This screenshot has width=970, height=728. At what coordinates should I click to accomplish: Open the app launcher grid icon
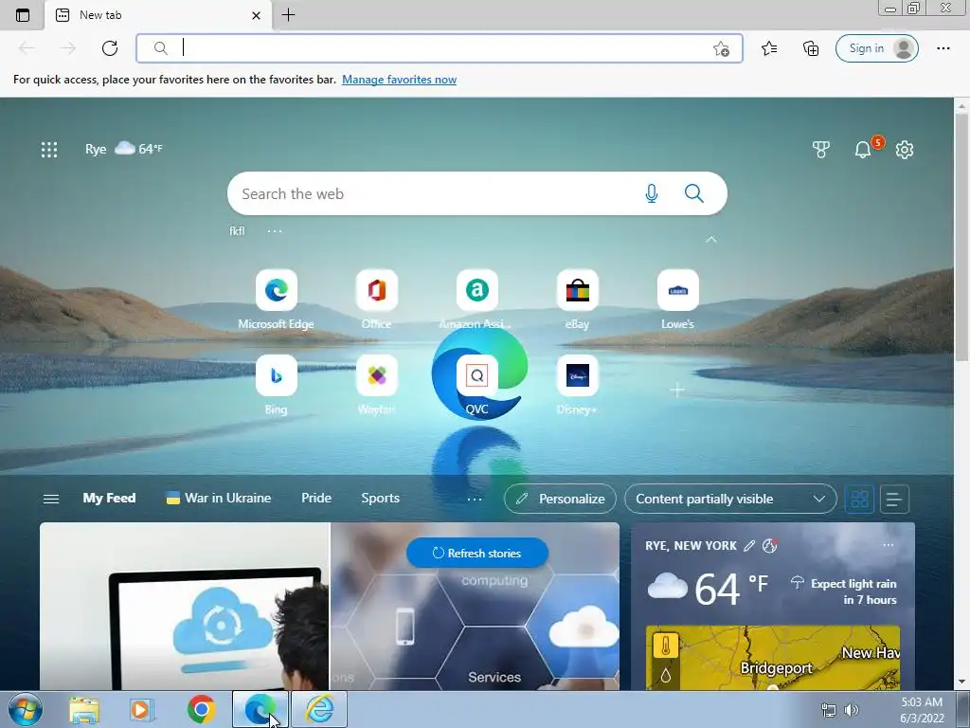click(x=49, y=149)
